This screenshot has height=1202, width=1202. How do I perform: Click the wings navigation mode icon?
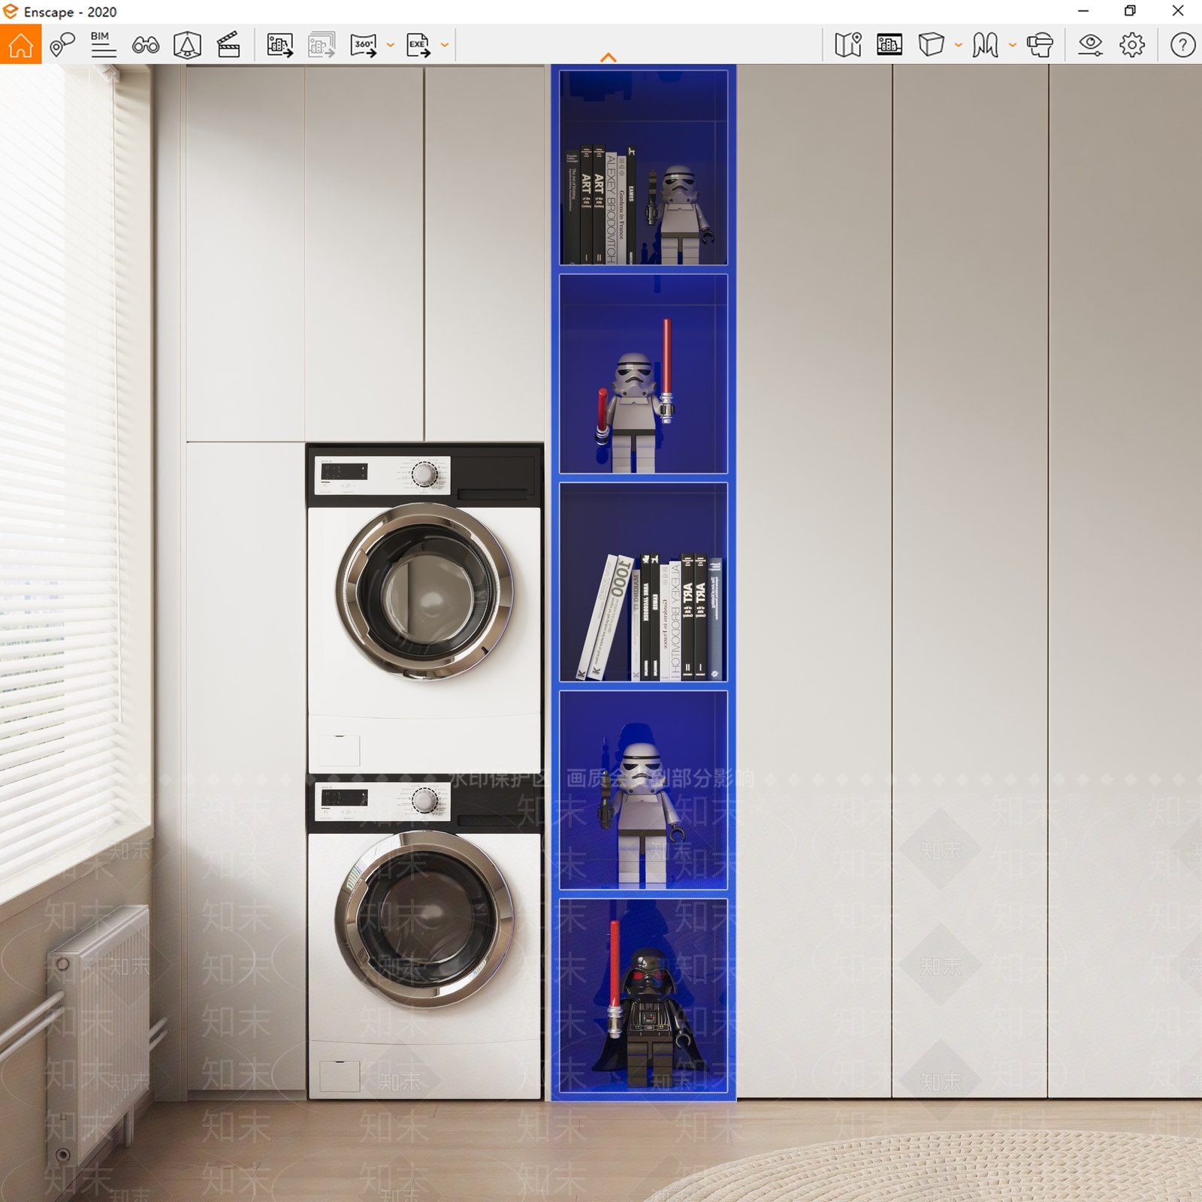click(985, 45)
